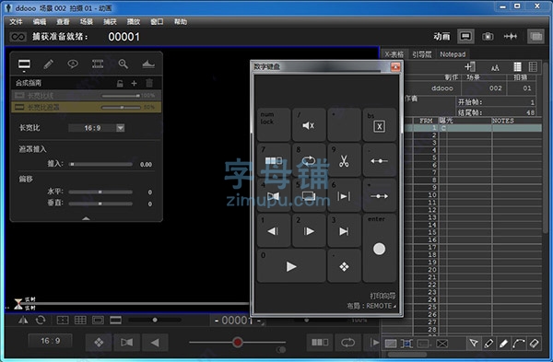Click the add column icon in X-sheet toolbar

point(470,66)
